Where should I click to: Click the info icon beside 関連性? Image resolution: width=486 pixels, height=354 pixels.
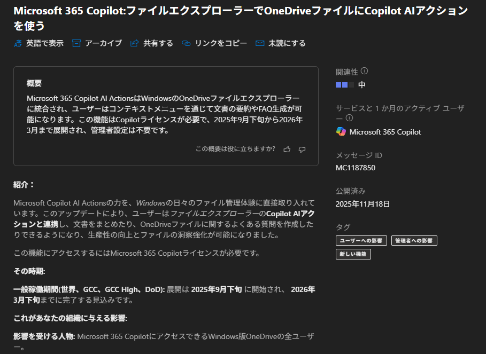(365, 71)
